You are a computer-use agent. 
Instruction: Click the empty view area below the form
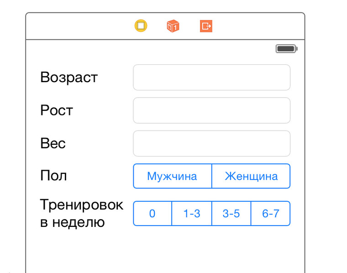tap(164, 251)
